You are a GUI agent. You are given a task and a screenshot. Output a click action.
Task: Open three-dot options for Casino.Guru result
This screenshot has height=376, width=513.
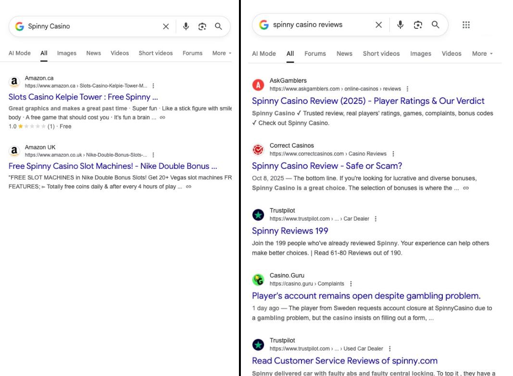(x=351, y=284)
